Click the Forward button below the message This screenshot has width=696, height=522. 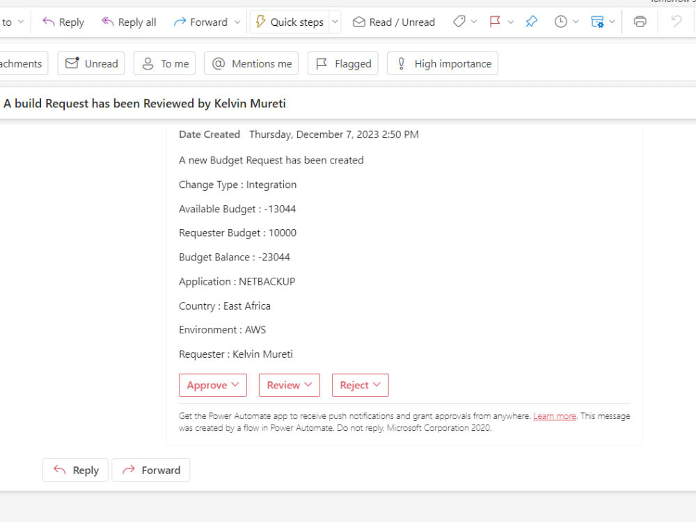coord(151,470)
